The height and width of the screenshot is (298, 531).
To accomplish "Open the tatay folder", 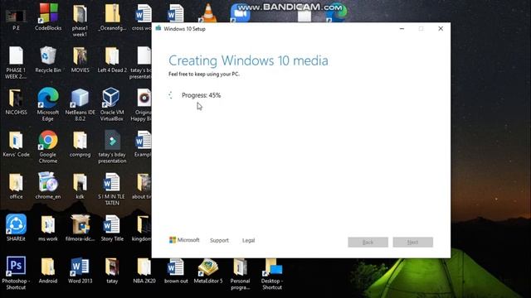I will tap(112, 271).
